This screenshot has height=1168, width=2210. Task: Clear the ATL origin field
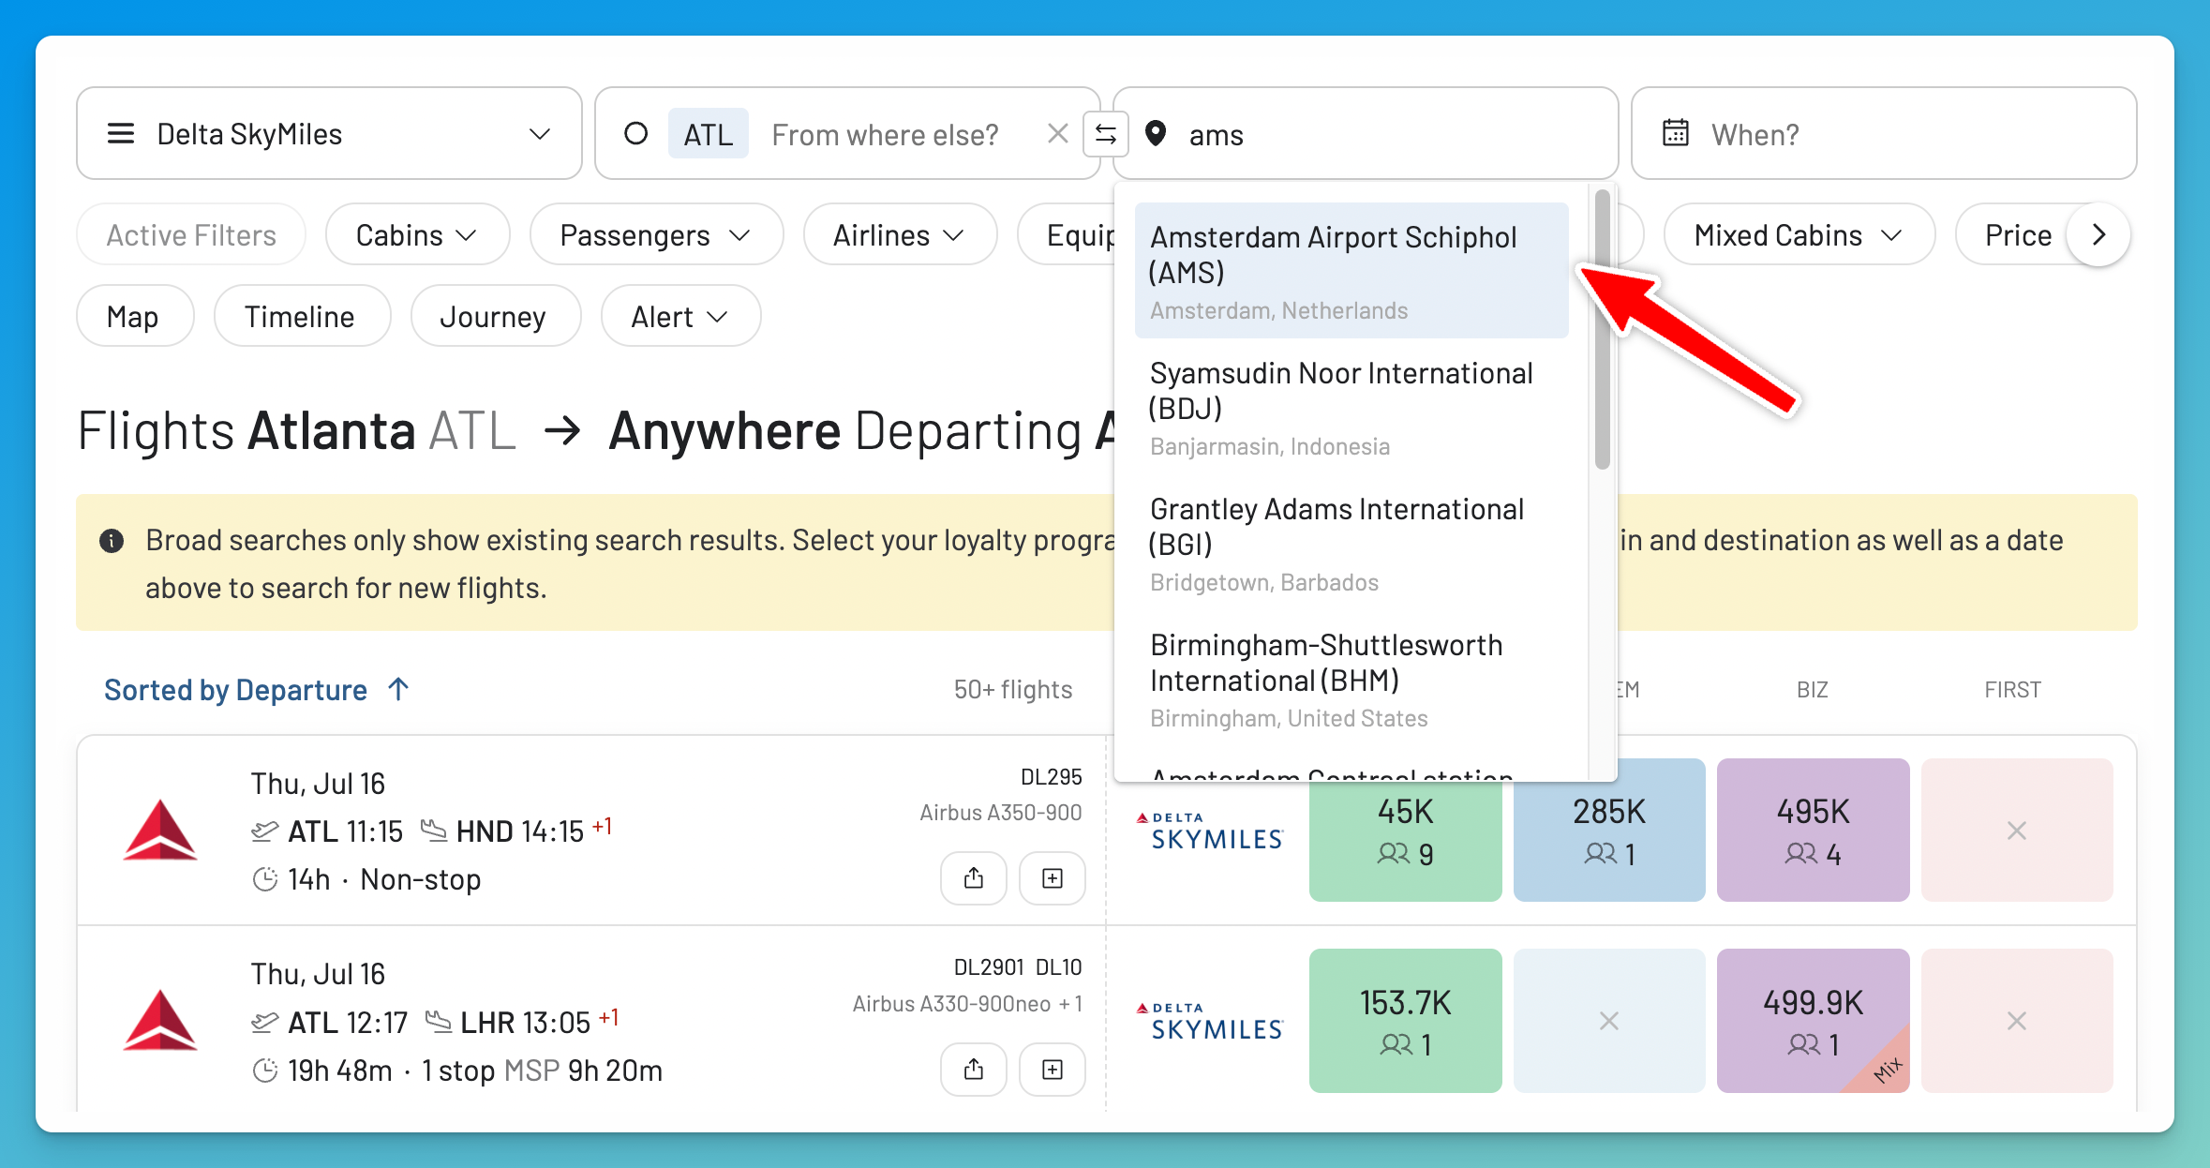pos(1057,134)
